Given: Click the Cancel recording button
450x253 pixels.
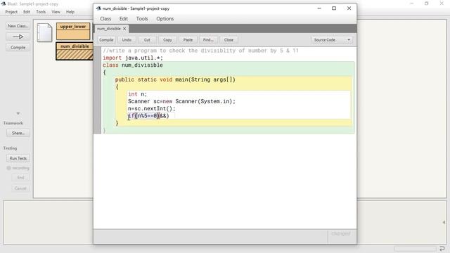Looking at the screenshot, I should [x=20, y=188].
